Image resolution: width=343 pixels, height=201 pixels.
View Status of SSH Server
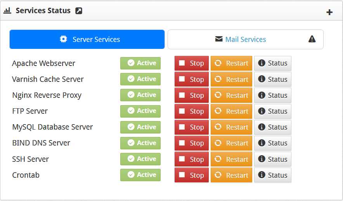point(273,159)
